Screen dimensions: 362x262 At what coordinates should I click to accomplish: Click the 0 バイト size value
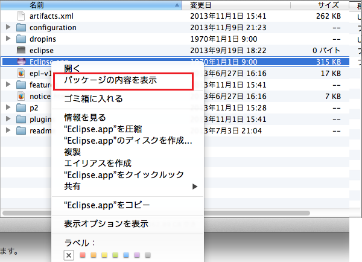pyautogui.click(x=326, y=50)
